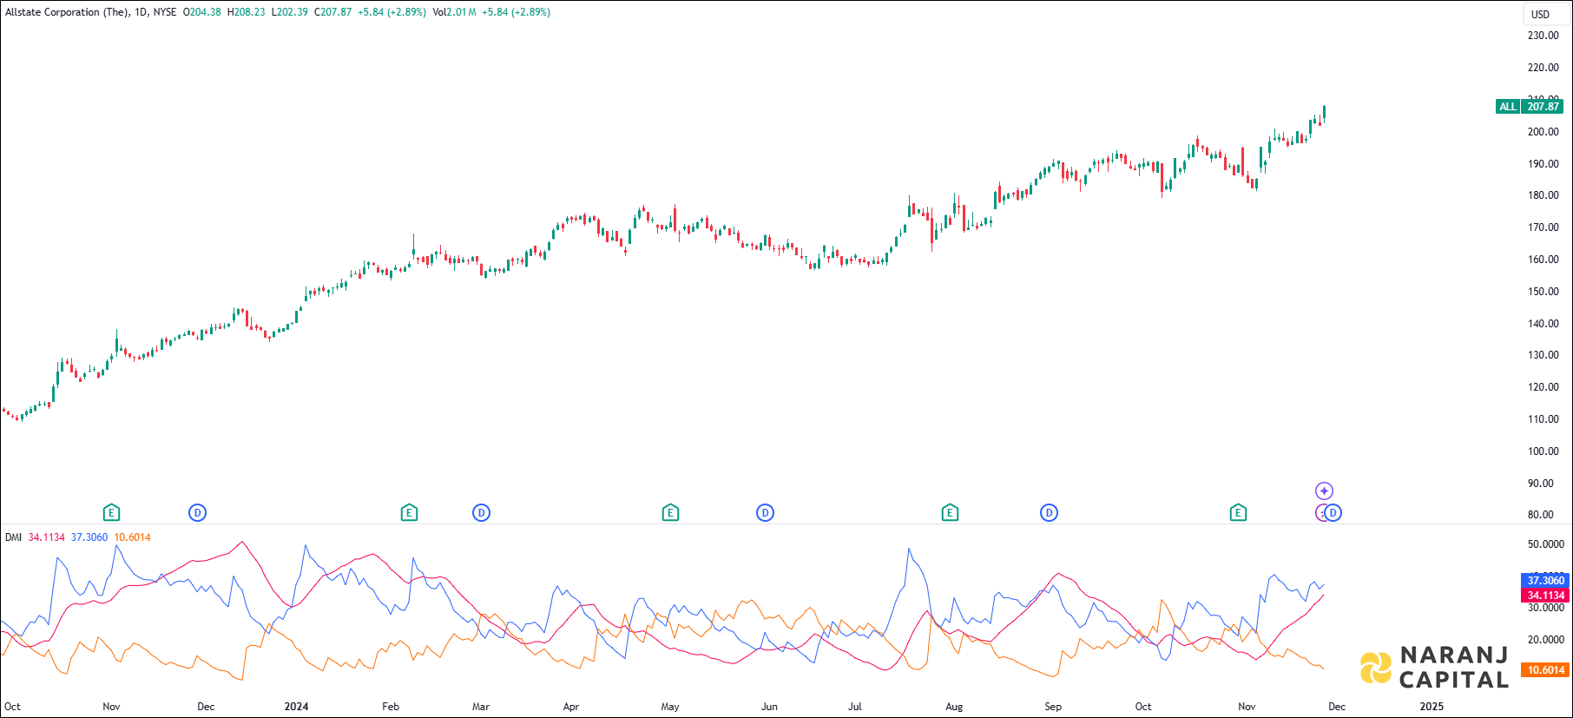
Task: Click the dividend D marker near September 2024
Action: click(1049, 513)
